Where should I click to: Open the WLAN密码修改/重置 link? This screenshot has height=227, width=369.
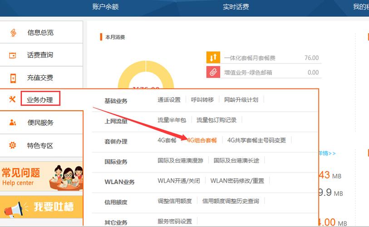(x=237, y=181)
